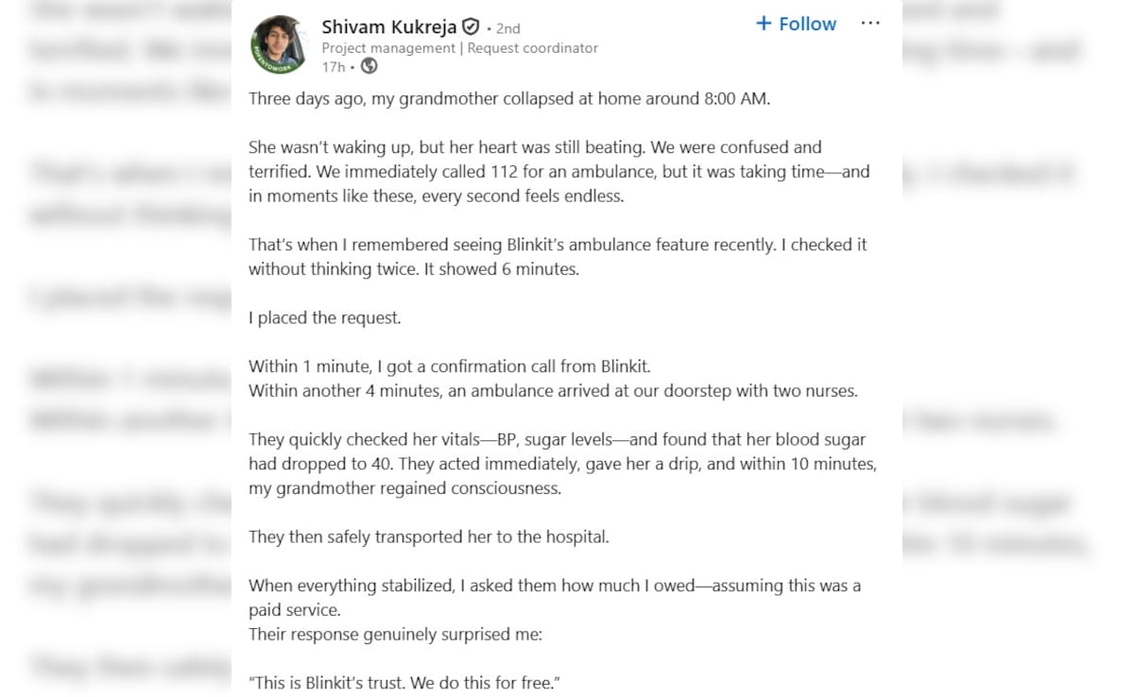The width and height of the screenshot is (1134, 697).
Task: Open the visibility selector globe control
Action: [368, 63]
